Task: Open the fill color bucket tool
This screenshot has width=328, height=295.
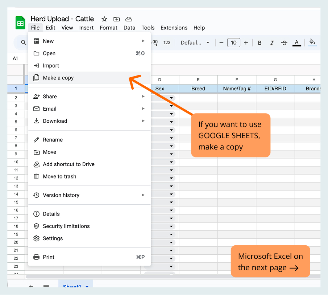Action: coord(312,42)
